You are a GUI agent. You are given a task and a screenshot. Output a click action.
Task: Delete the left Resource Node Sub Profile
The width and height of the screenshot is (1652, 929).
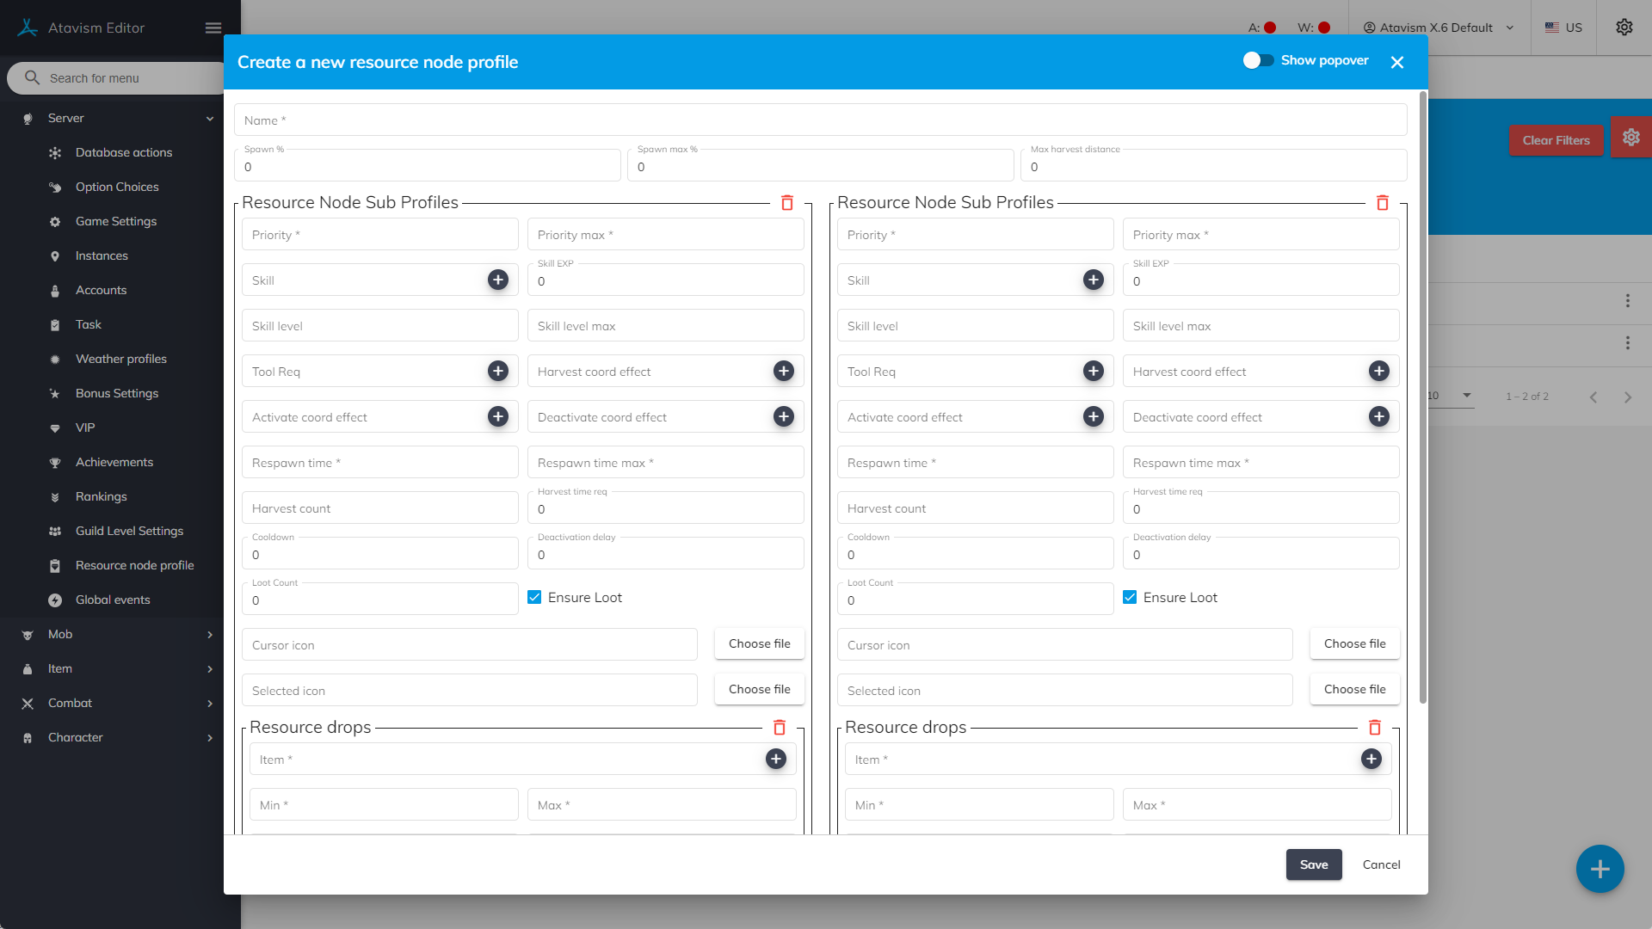point(786,203)
